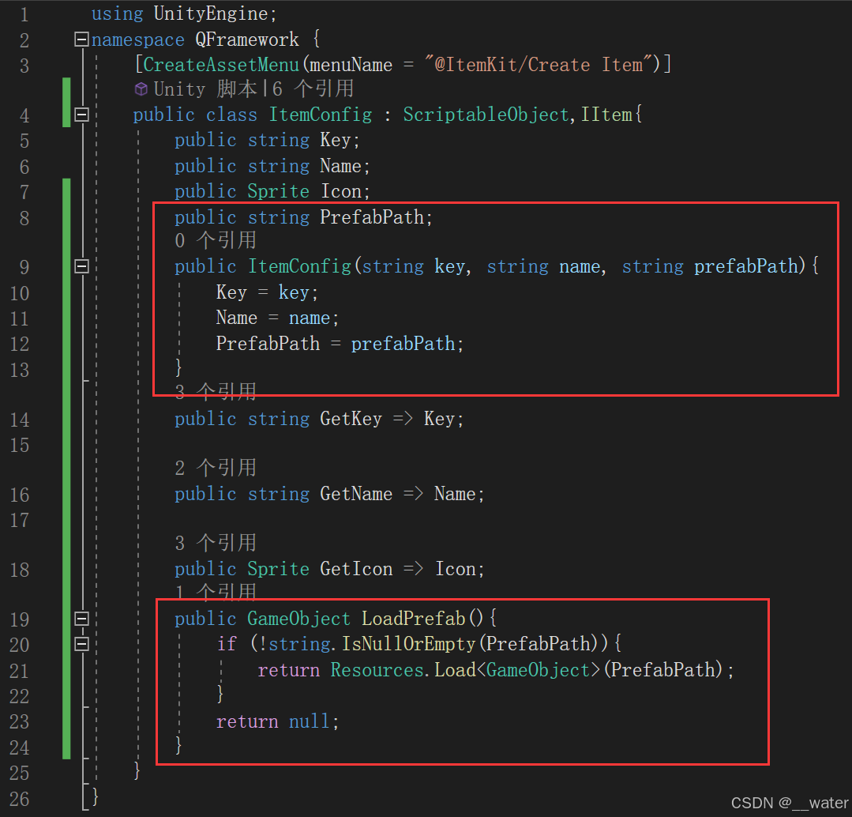This screenshot has width=852, height=817.
Task: Collapse the if IsNullOrEmpty block
Action: pos(81,644)
